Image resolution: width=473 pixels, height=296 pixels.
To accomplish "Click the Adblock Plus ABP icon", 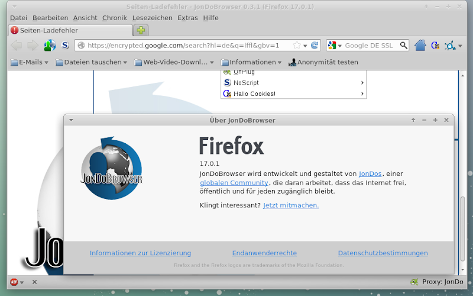I will [x=14, y=282].
